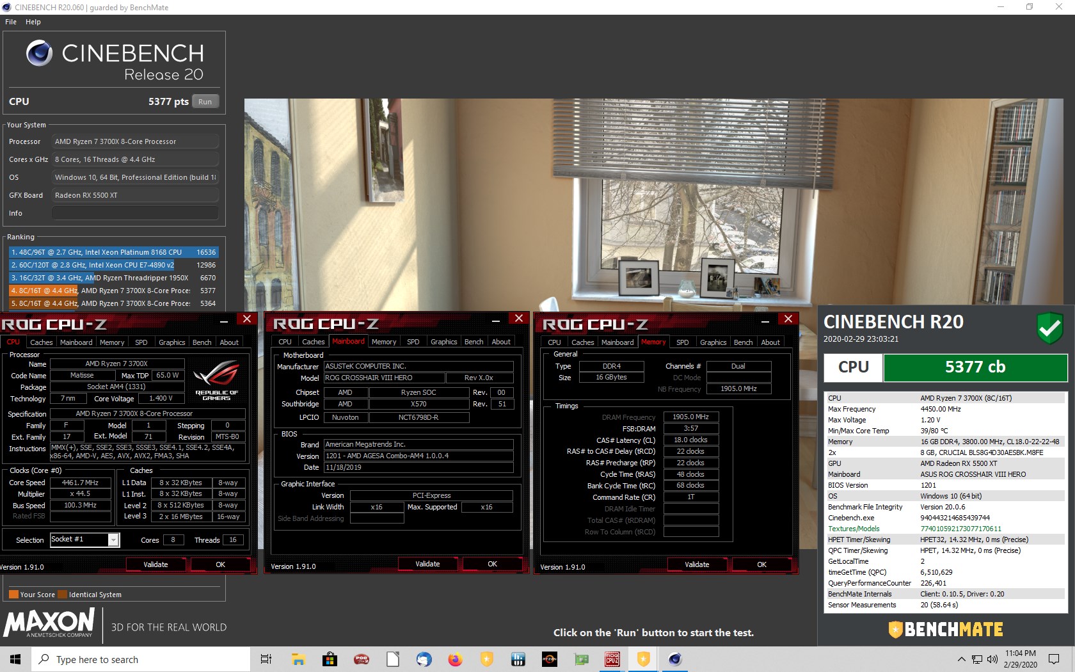The height and width of the screenshot is (672, 1075).
Task: Click the green 5377 cb score bar
Action: (975, 367)
